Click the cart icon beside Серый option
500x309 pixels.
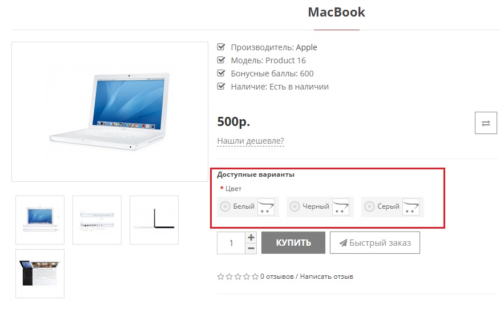[411, 207]
